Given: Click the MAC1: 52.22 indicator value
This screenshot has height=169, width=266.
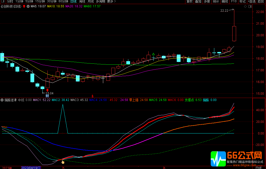Looking at the screenshot, I should click(x=42, y=100).
